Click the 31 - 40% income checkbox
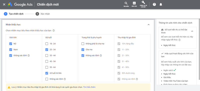The height and width of the screenshot is (91, 200). pos(119,61)
